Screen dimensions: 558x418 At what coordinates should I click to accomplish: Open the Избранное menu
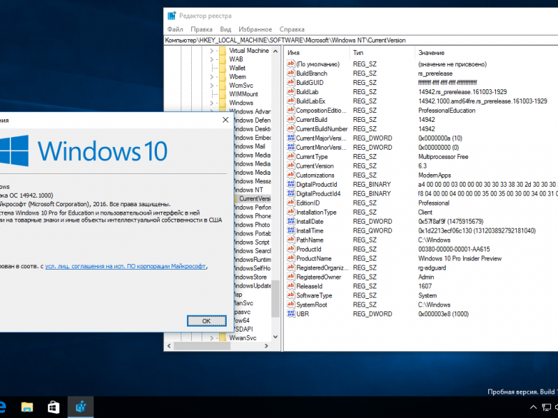coord(255,29)
